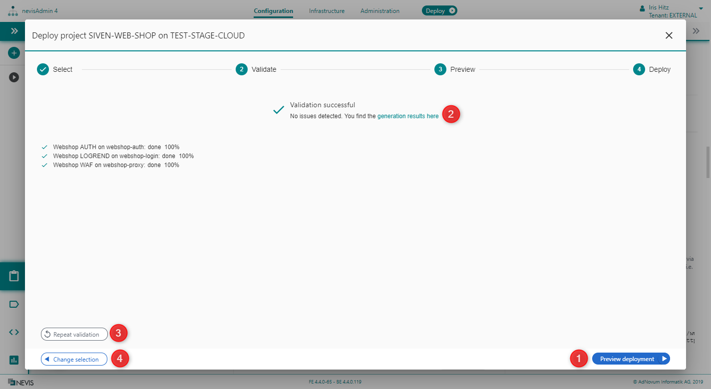Expand the left sidebar with double chevron
Screen dimensions: 711x389
(14, 31)
